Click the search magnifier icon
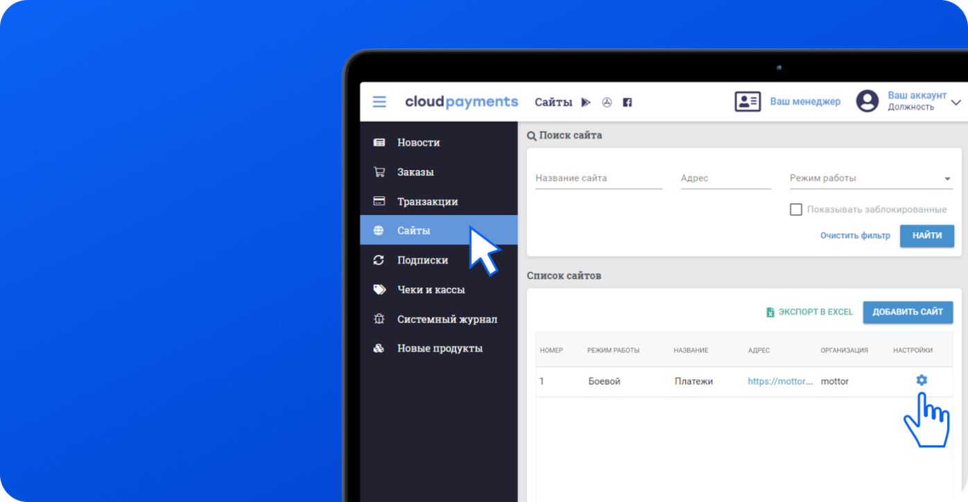The height and width of the screenshot is (502, 968). [x=532, y=136]
